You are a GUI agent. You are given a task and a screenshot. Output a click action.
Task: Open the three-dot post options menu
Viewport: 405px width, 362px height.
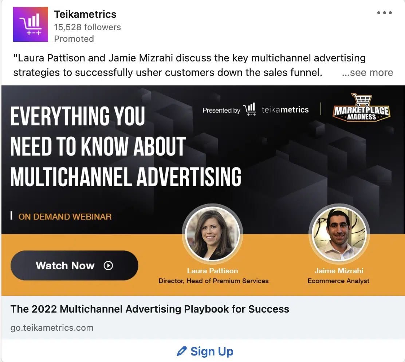384,13
